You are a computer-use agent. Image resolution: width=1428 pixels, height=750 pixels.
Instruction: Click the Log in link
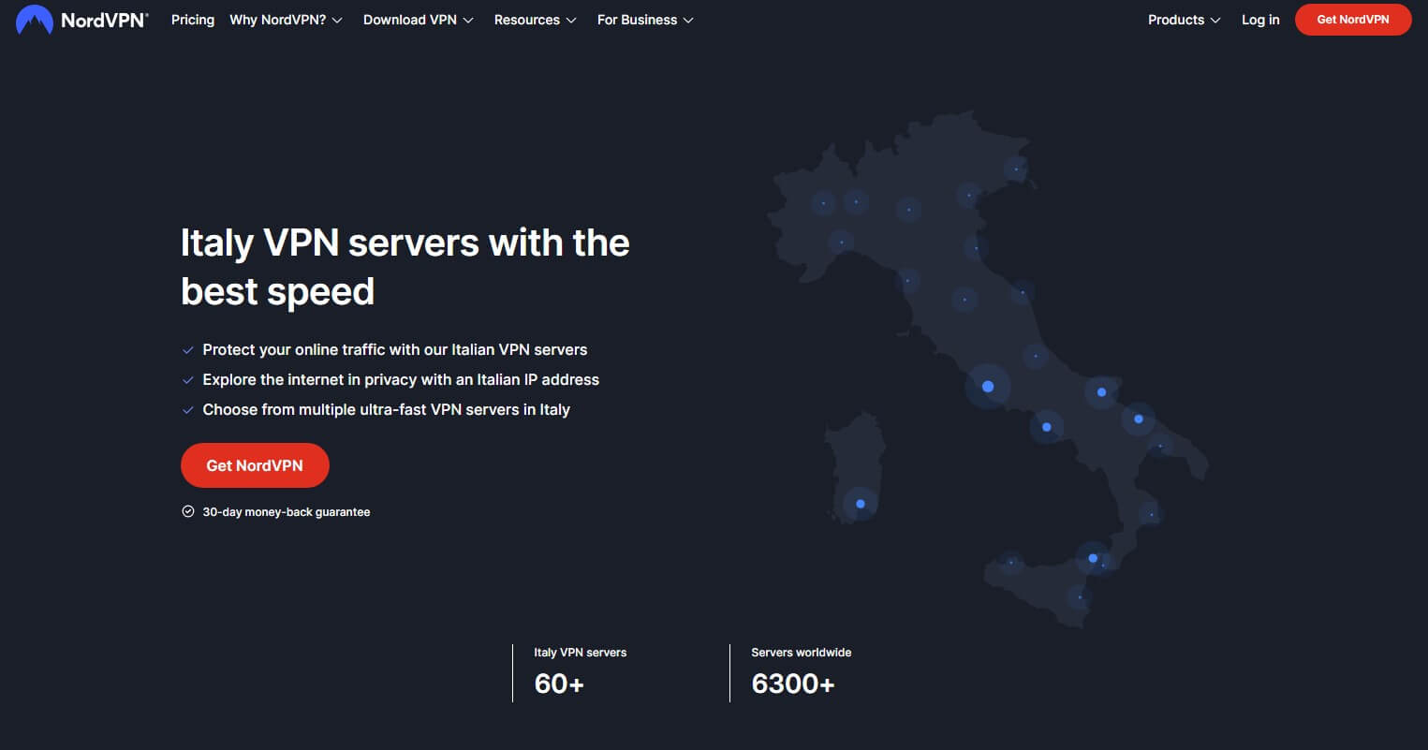click(x=1260, y=20)
